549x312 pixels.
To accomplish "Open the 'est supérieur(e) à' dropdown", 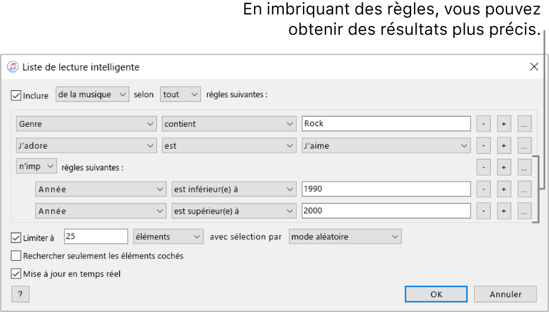I will click(234, 211).
